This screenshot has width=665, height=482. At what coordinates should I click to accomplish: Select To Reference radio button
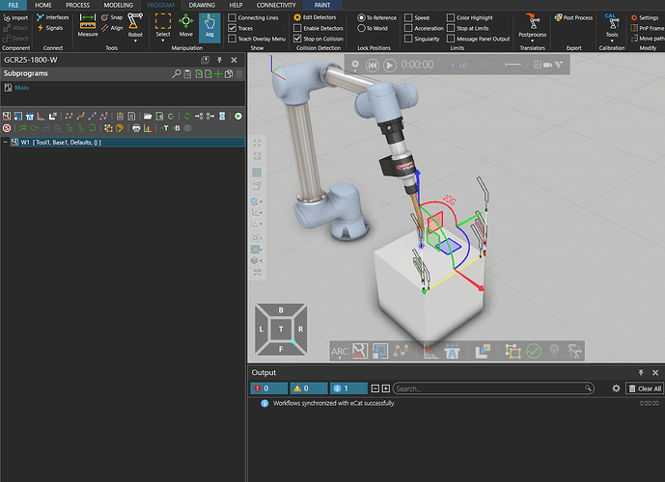click(361, 17)
